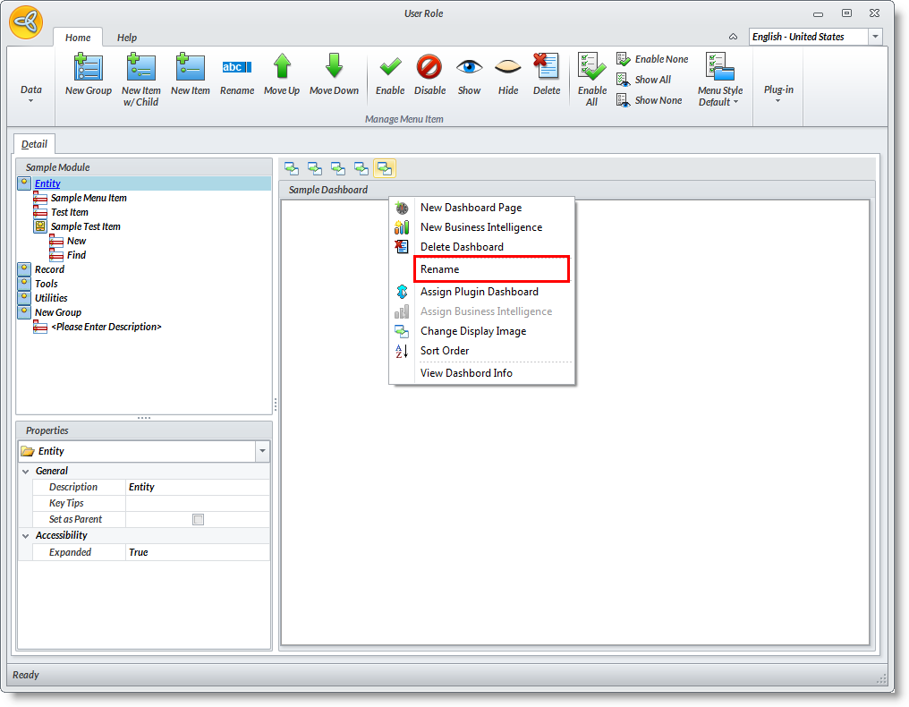
Task: Collapse the General properties section
Action: point(25,471)
